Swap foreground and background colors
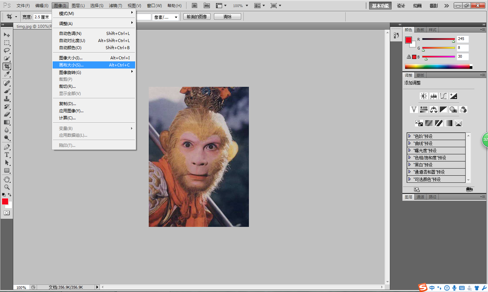The width and height of the screenshot is (488, 292). click(10, 195)
